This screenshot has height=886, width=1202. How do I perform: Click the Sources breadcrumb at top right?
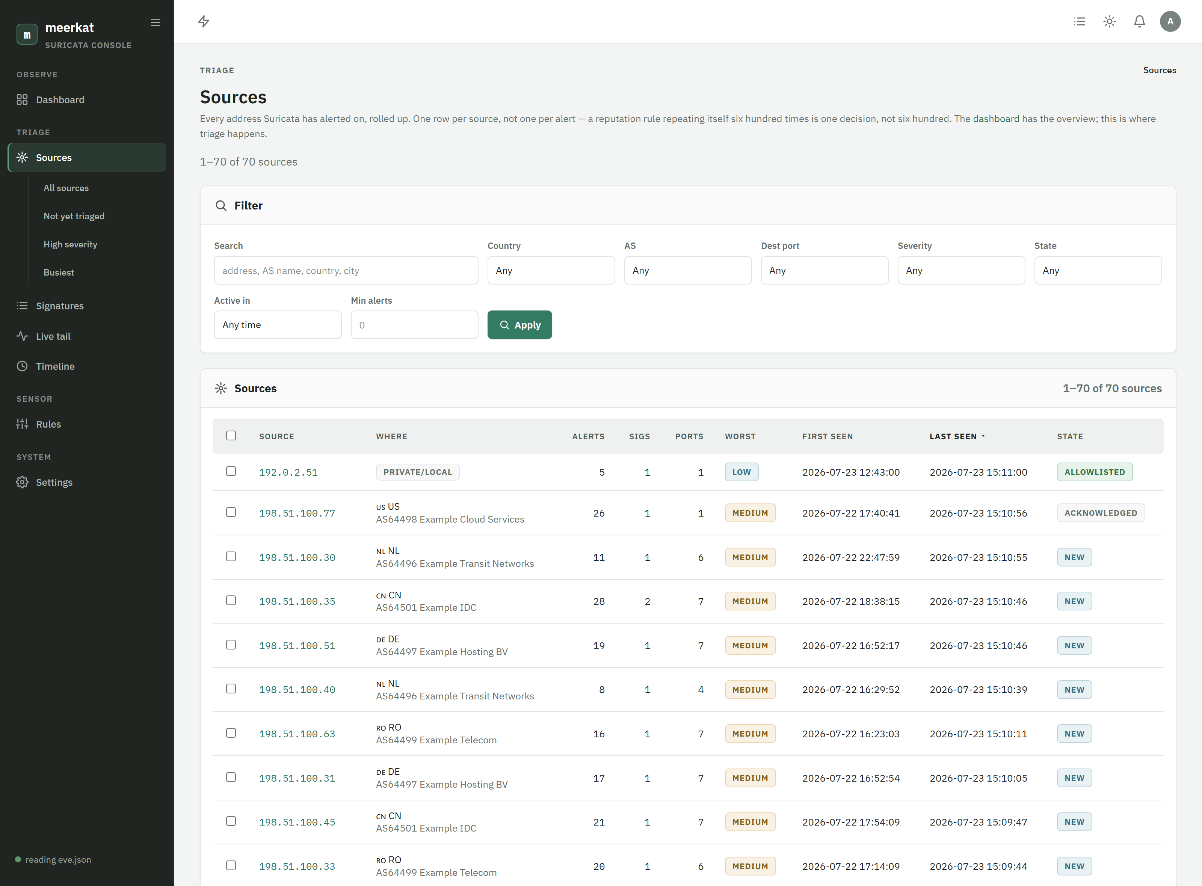click(1160, 70)
